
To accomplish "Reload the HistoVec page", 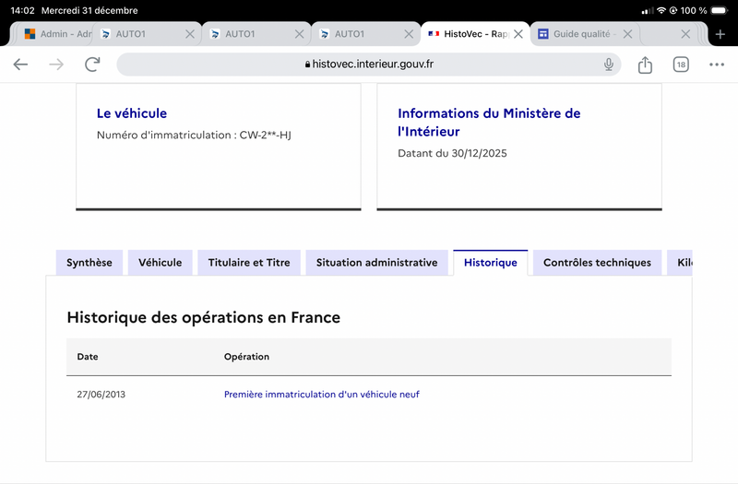I will tap(92, 65).
